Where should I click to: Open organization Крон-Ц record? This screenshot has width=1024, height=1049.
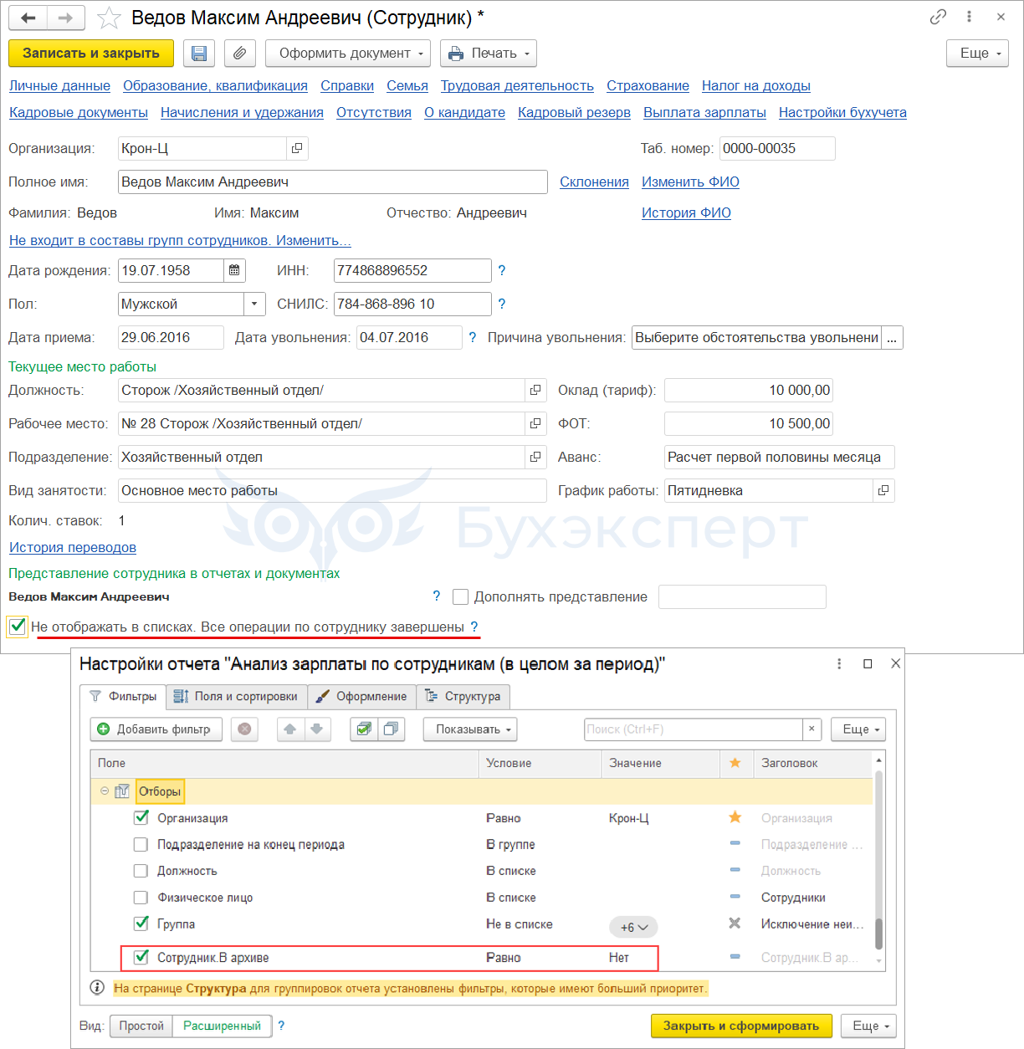click(x=297, y=148)
